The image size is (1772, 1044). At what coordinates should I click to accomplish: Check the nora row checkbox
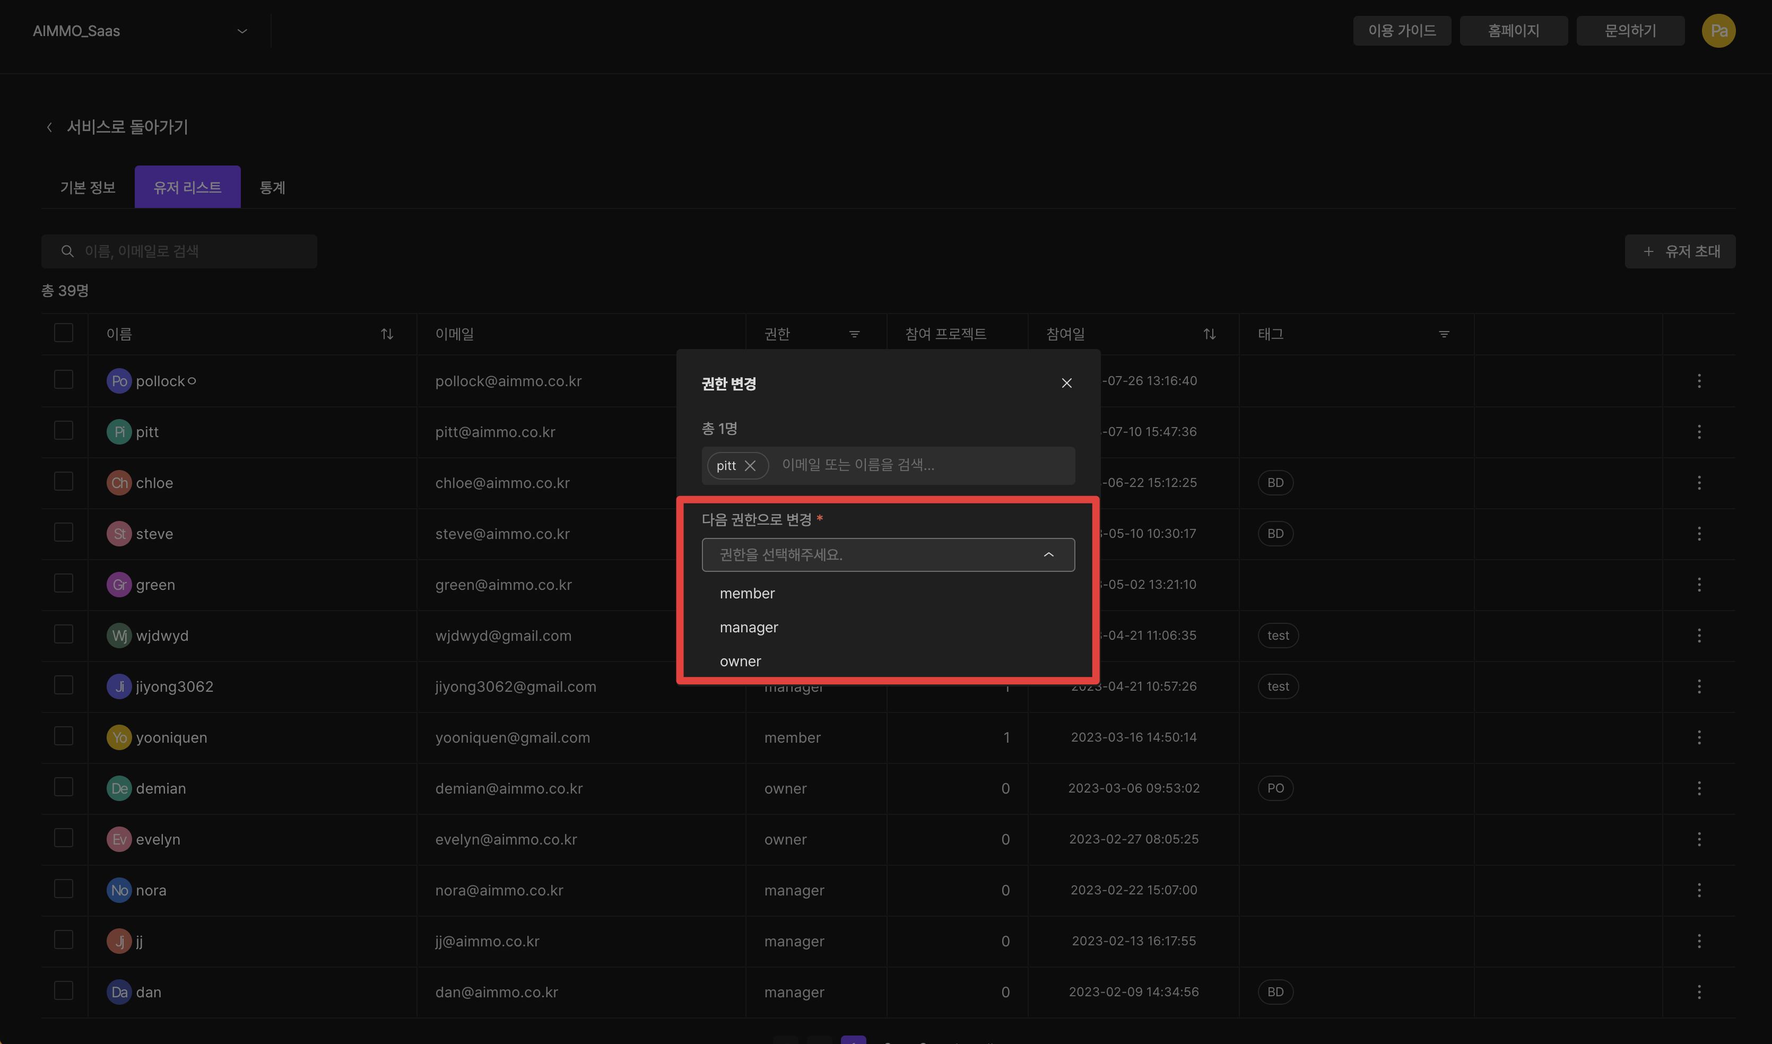click(63, 889)
